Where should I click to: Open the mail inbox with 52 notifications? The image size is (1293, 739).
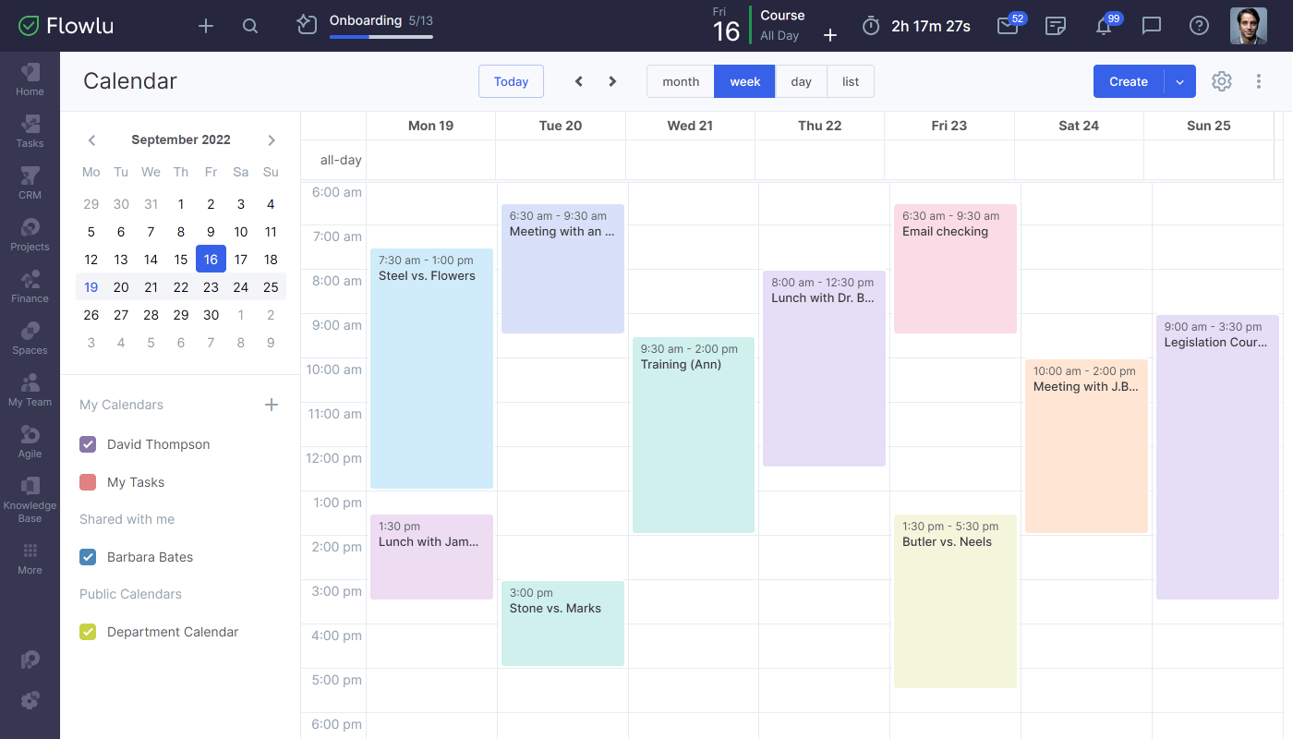coord(1006,25)
